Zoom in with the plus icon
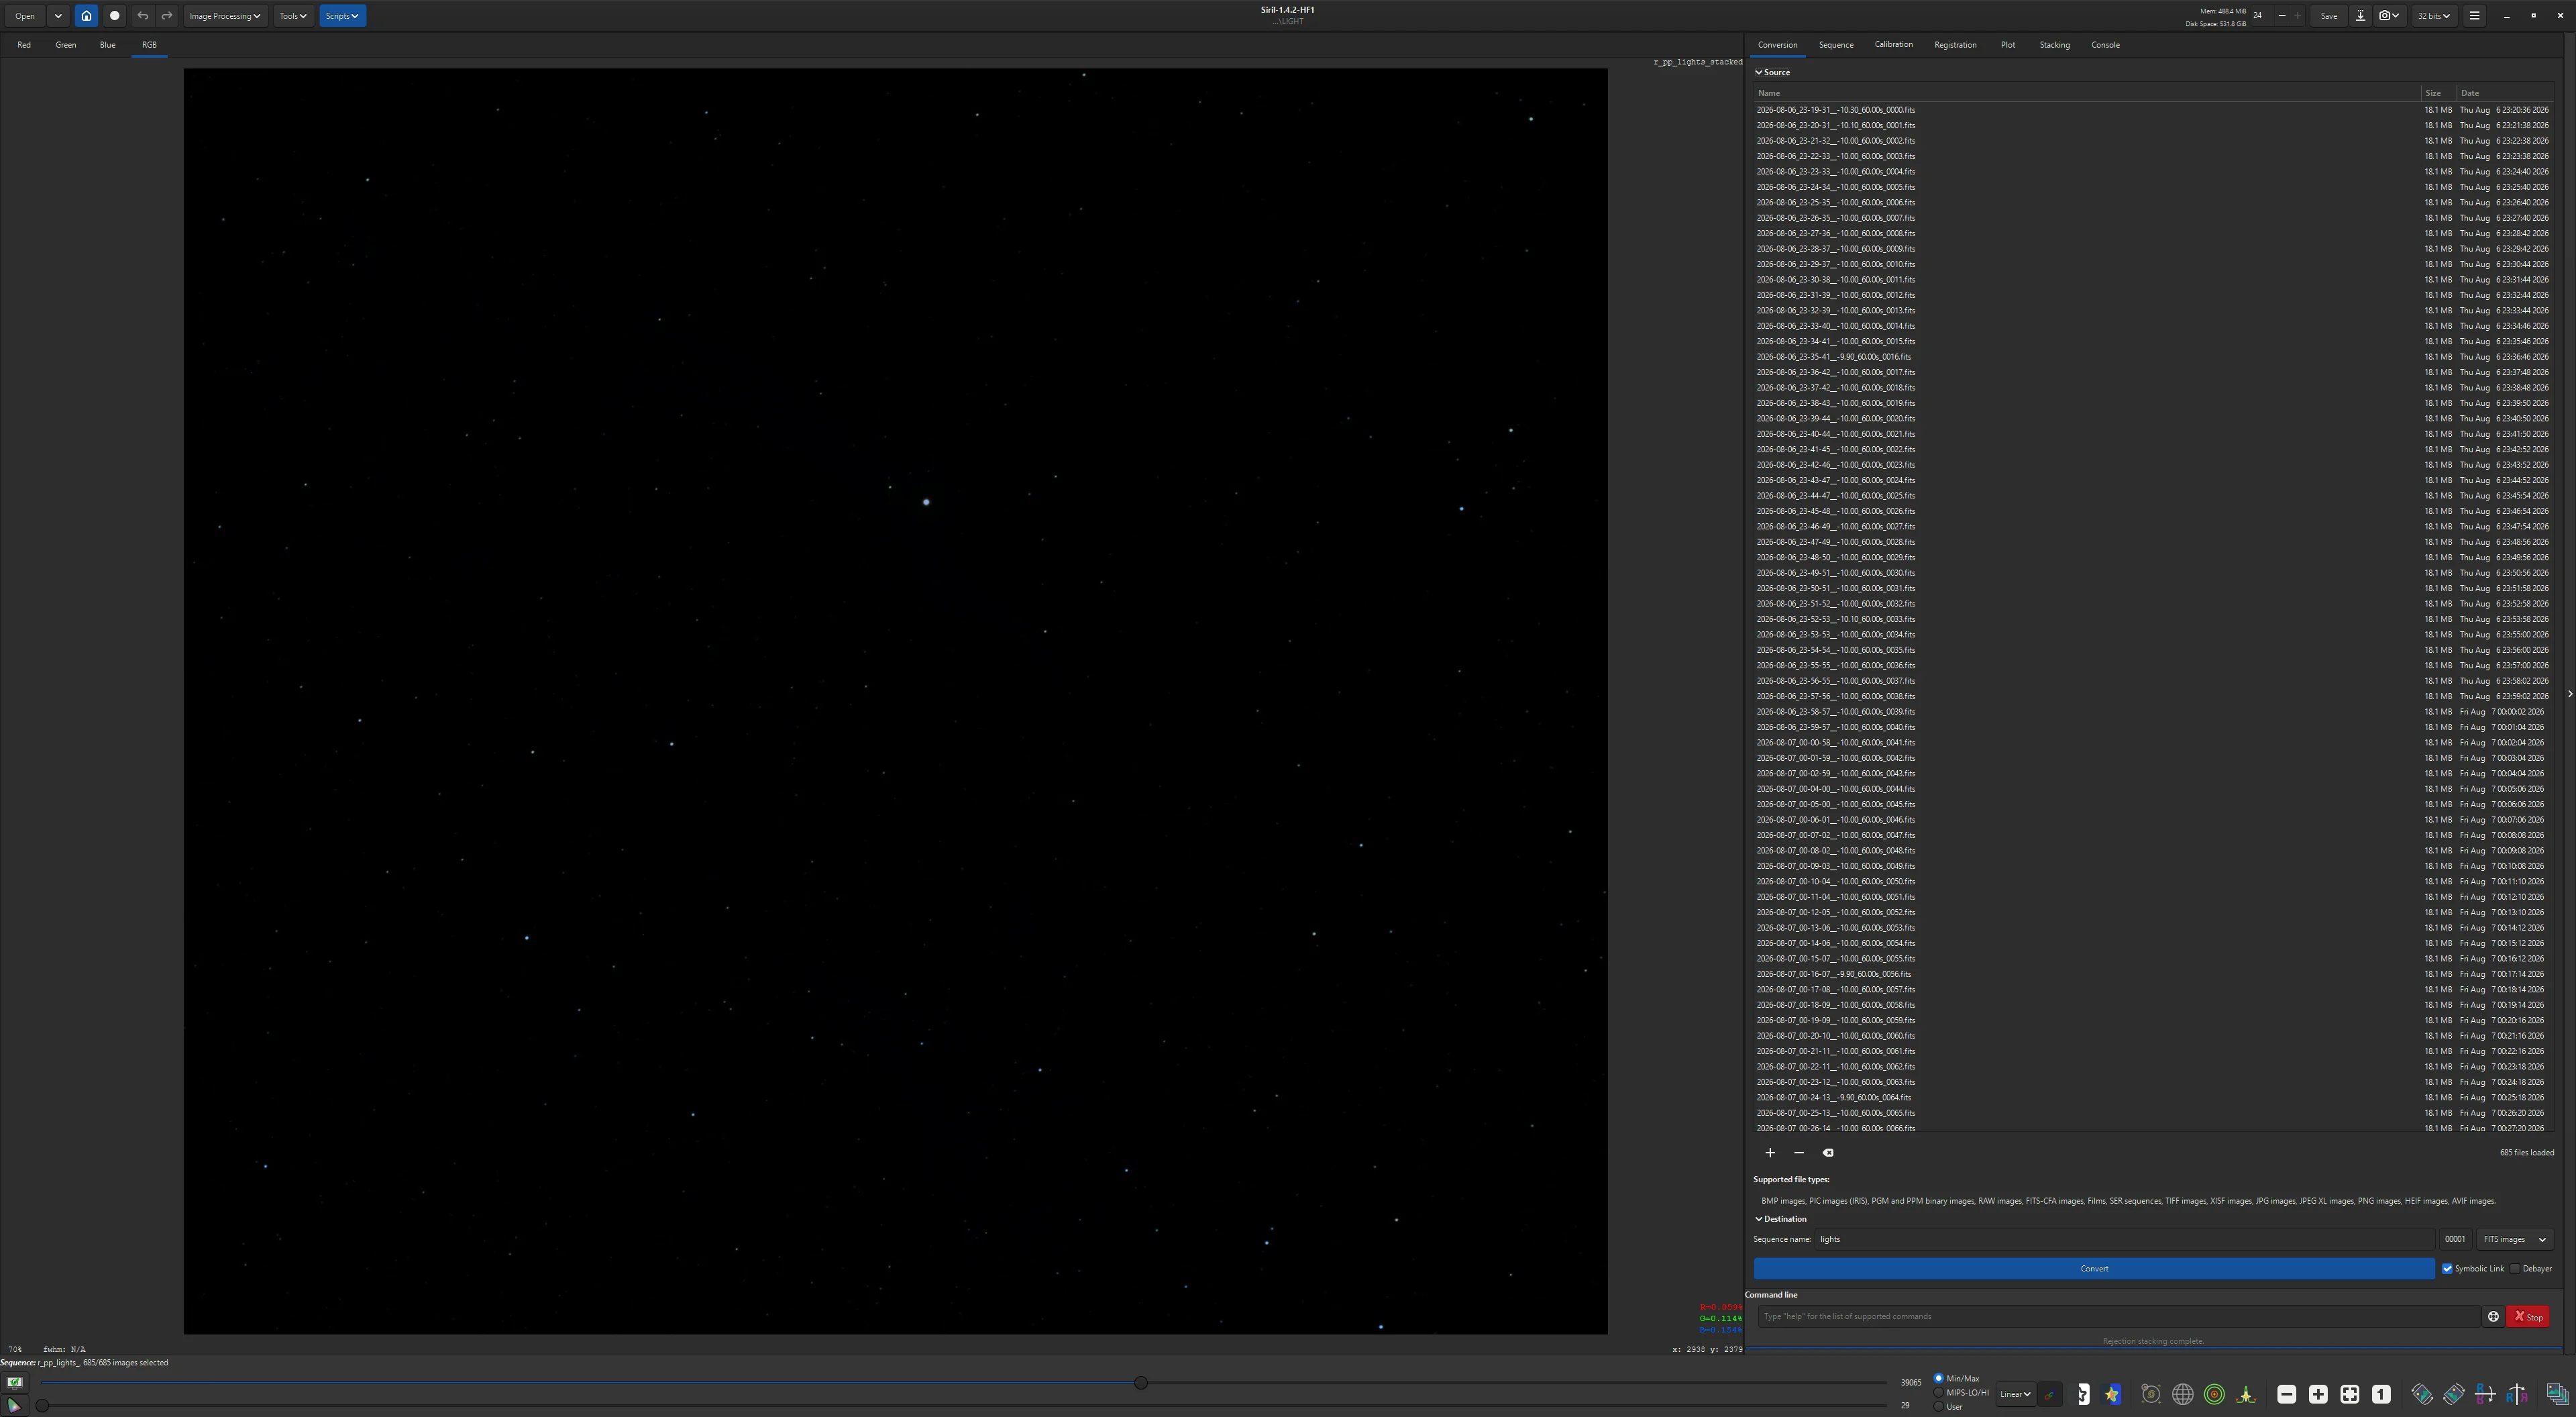The image size is (2576, 1417). pos(2318,1394)
